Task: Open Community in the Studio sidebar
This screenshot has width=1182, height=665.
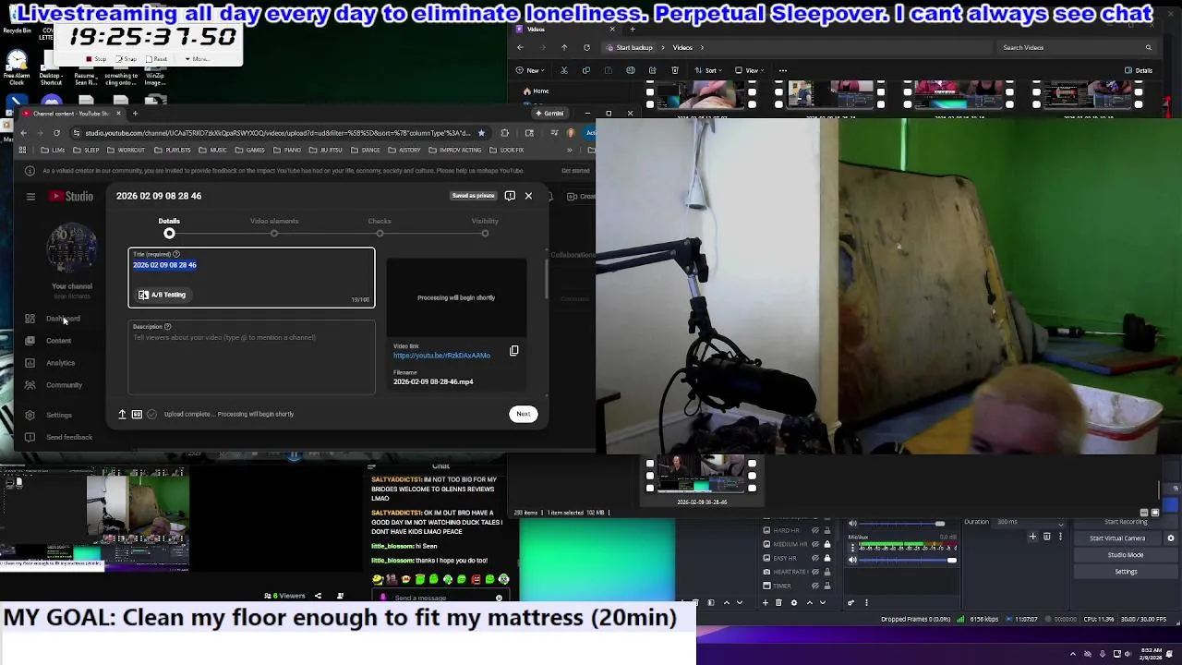Action: [x=64, y=385]
